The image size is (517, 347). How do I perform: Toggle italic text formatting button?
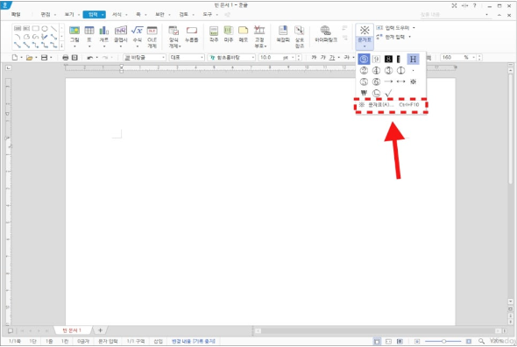(x=322, y=57)
